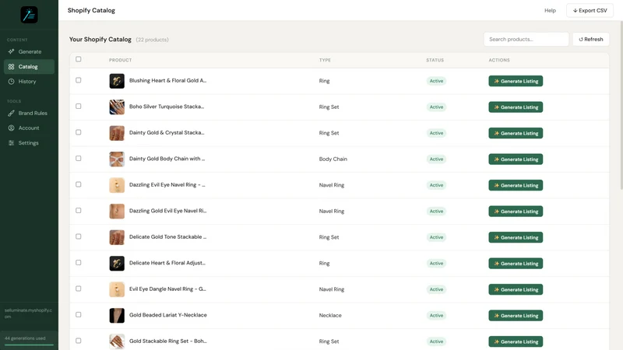Select the Blushing Heart & Floral Gold checkbox
Viewport: 623px width, 350px height.
coord(79,80)
